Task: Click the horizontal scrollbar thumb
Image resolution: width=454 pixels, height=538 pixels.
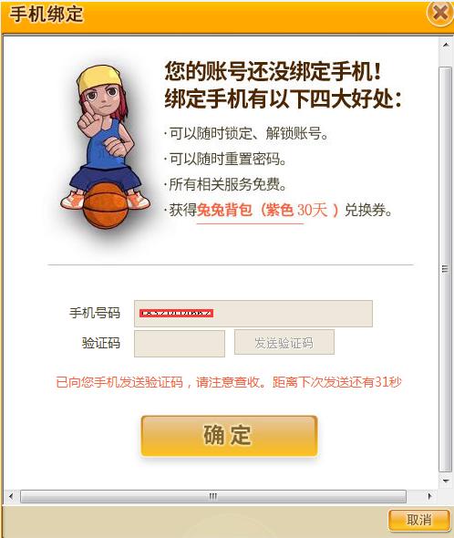Action: (213, 496)
